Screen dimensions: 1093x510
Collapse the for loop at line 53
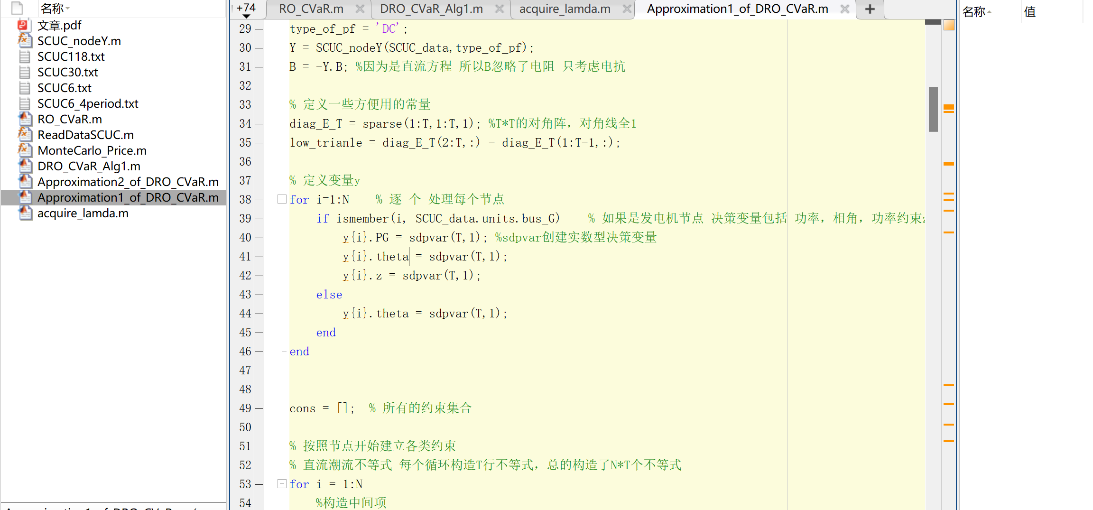pyautogui.click(x=282, y=484)
